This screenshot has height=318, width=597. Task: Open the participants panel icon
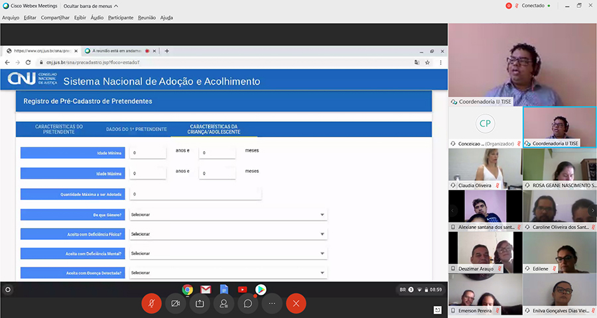[224, 303]
